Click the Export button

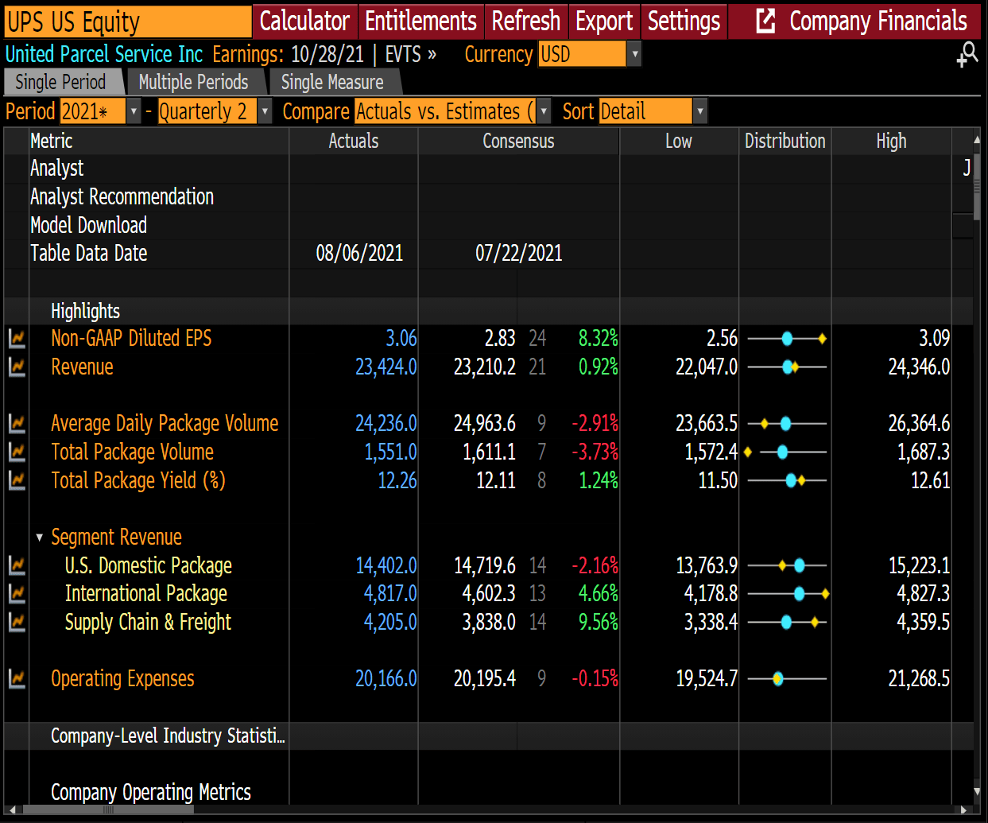pyautogui.click(x=603, y=21)
